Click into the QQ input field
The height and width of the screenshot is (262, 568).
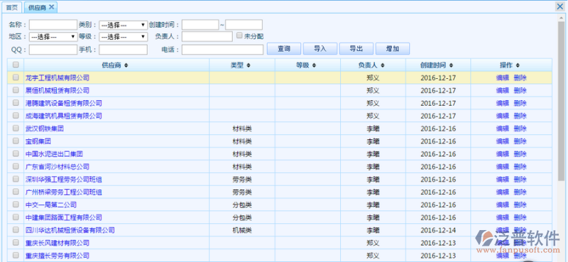click(53, 50)
